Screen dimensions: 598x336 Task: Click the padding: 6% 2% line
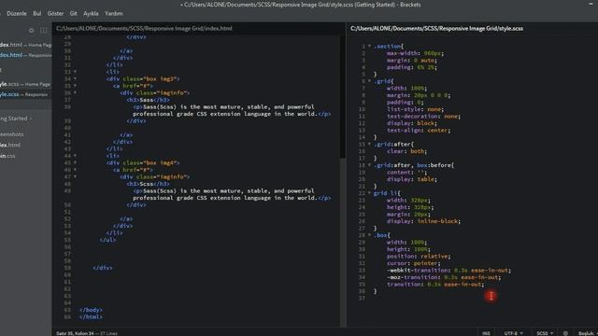point(411,67)
